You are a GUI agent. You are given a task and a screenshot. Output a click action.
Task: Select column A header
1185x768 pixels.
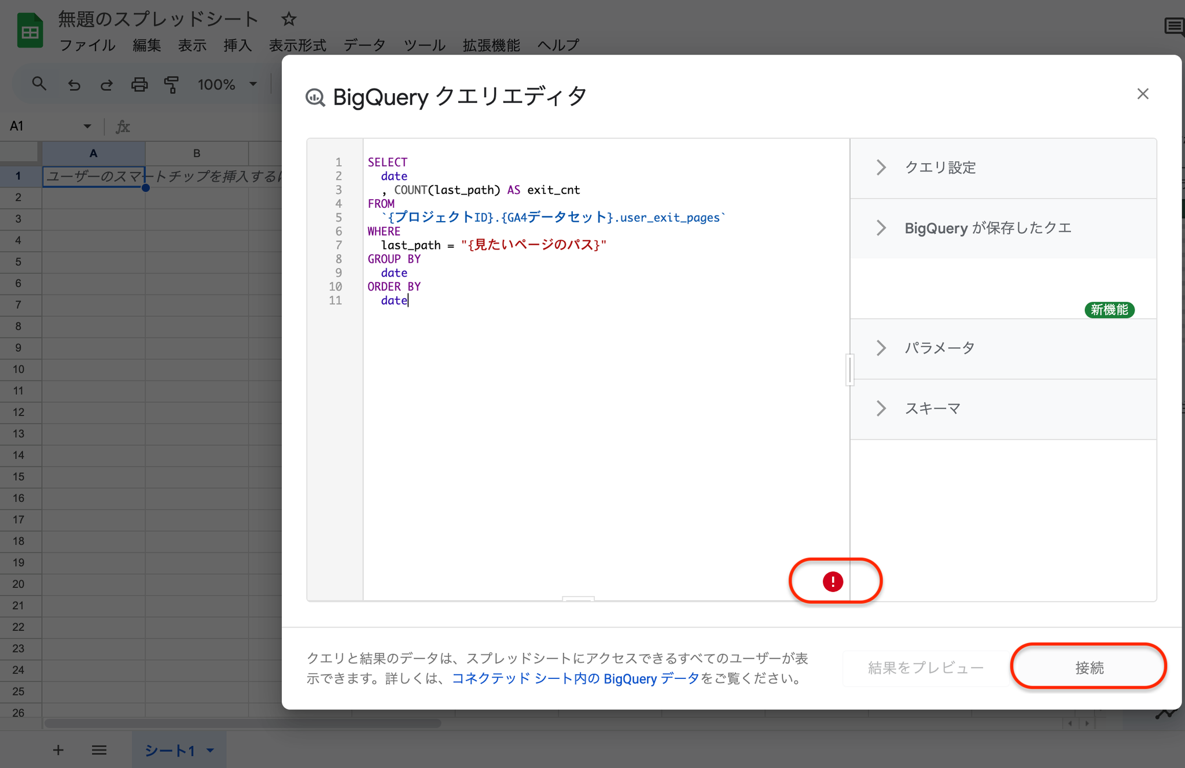[x=93, y=153]
